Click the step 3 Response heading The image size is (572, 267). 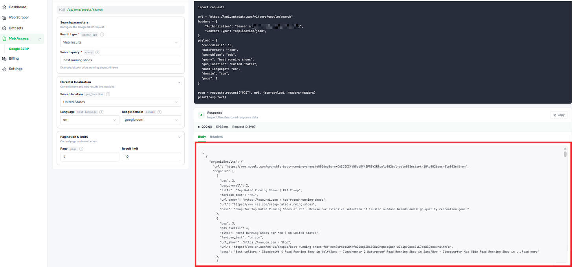point(214,113)
